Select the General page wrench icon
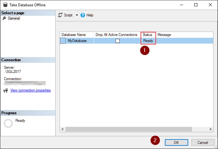The image size is (218, 149). click(4, 18)
